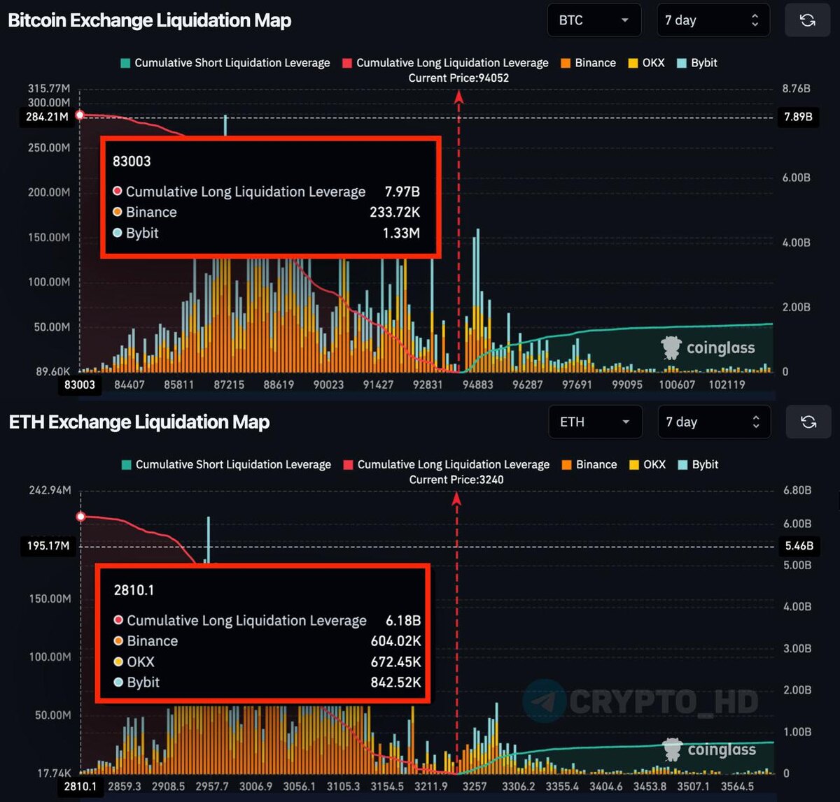840x802 pixels.
Task: Click the 3257 x-axis label
Action: (x=475, y=786)
